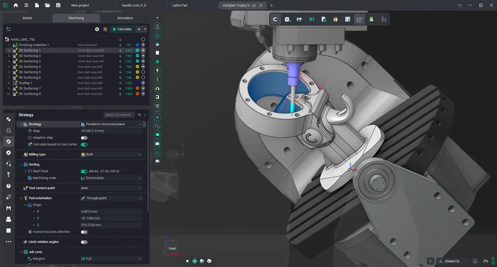Click the search icon in Strategy header
Image resolution: width=497 pixels, height=267 pixels.
tap(139, 115)
